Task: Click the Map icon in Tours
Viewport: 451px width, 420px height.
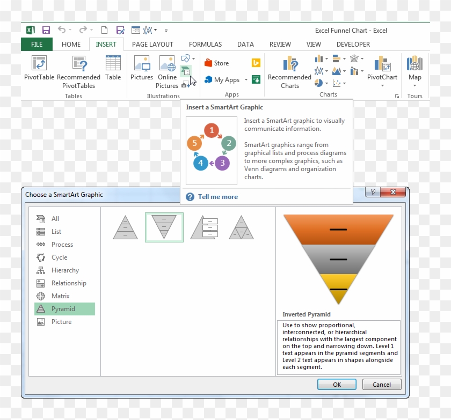Action: pyautogui.click(x=414, y=63)
